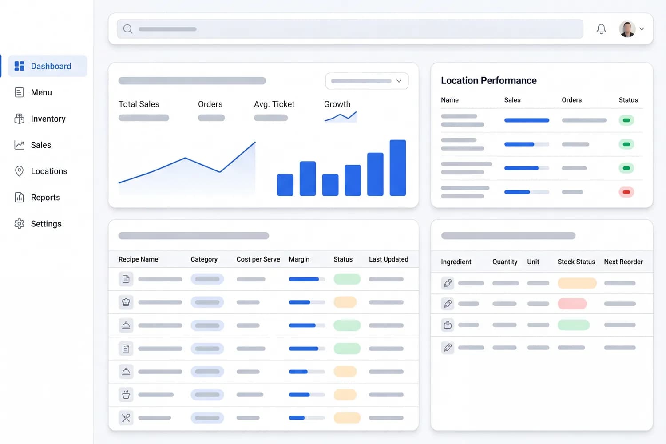The image size is (666, 444).
Task: Click margin bar in crossed utensils row
Action: point(307,418)
